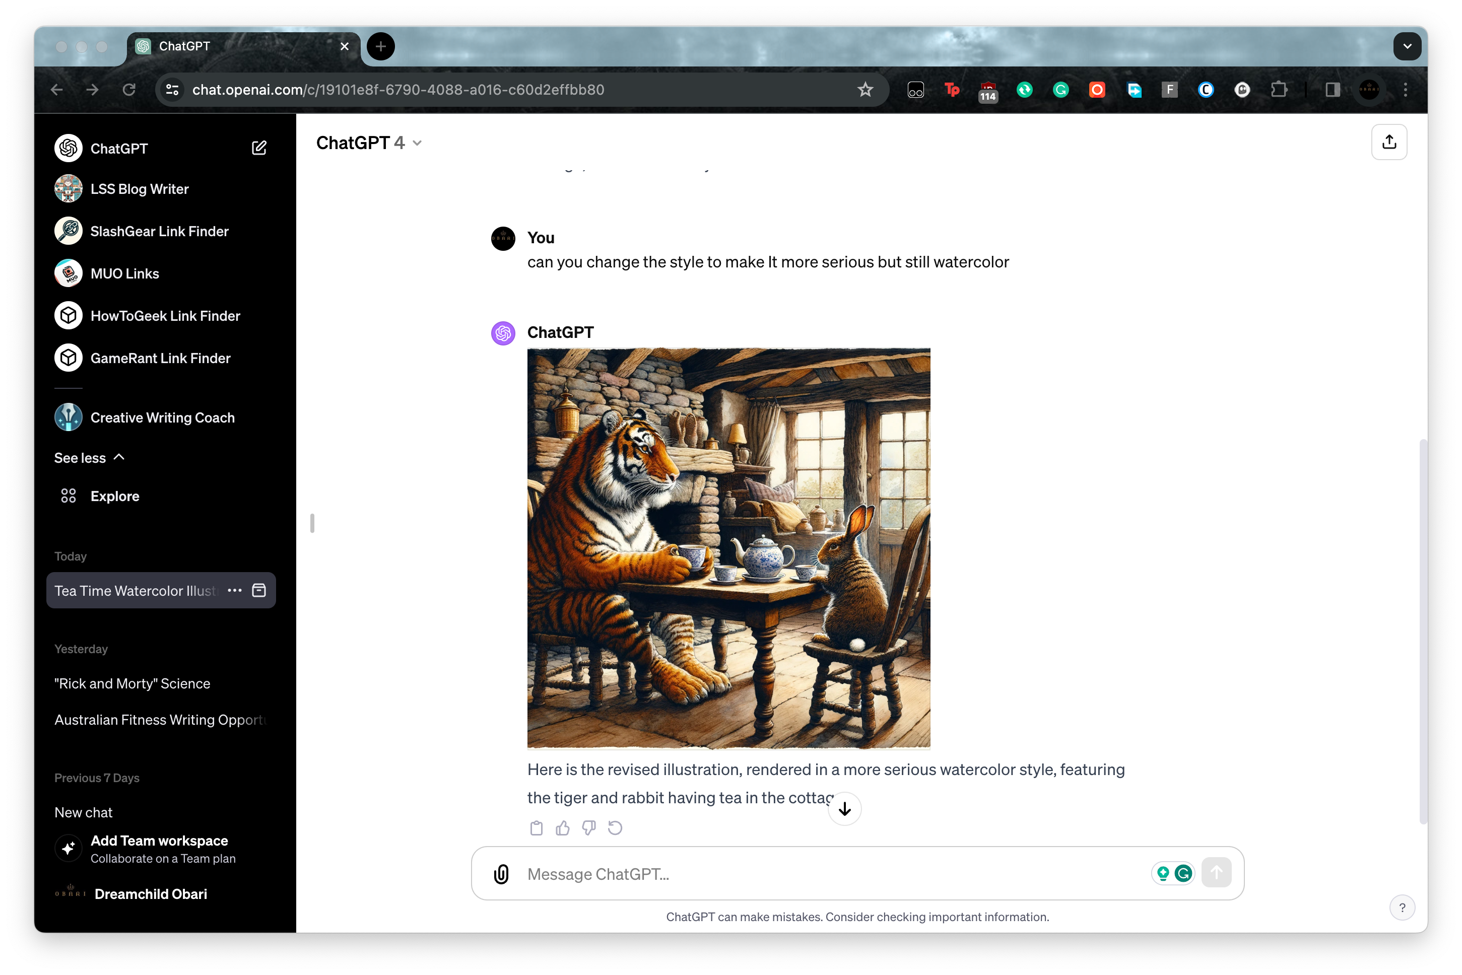Give the response a thumbs down
This screenshot has height=975, width=1462.
[x=588, y=827]
